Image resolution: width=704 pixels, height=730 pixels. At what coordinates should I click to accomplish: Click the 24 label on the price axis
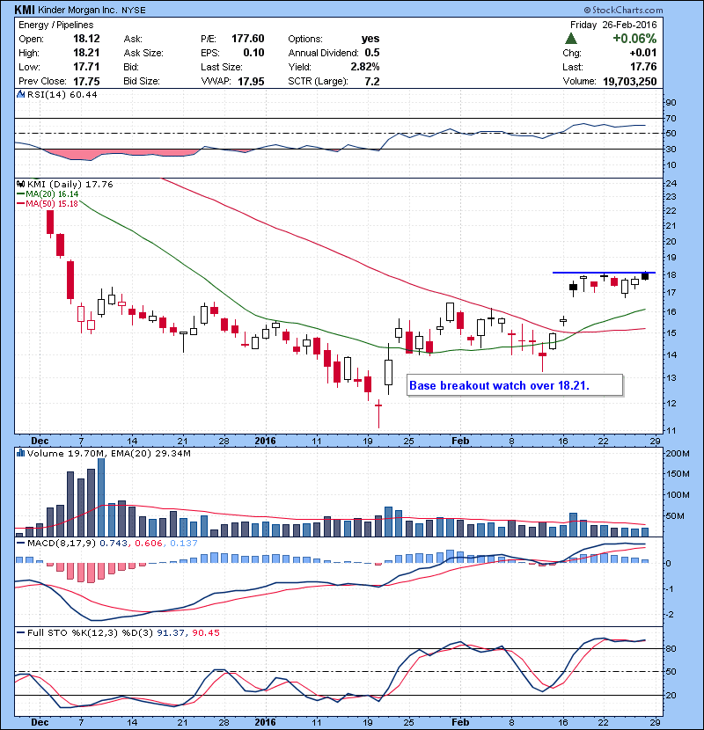coord(671,183)
